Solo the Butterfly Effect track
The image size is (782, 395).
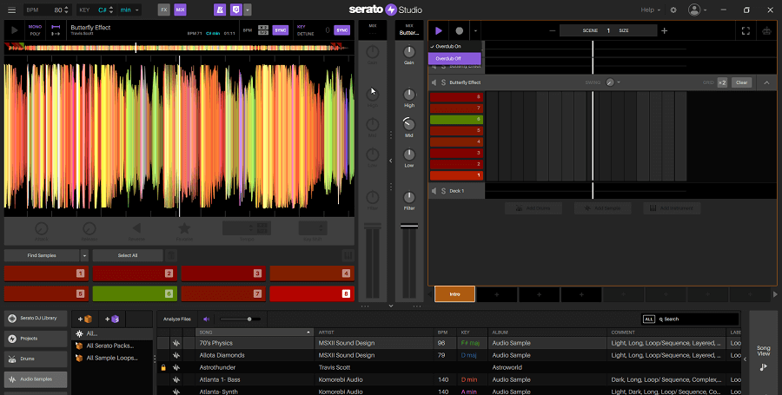[x=443, y=82]
